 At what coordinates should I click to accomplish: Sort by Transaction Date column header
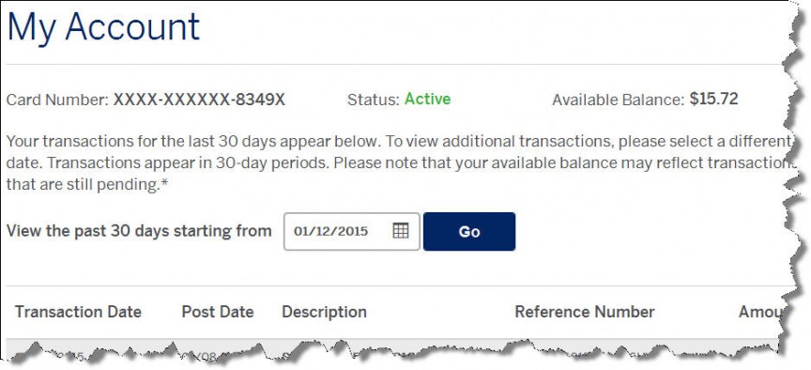78,312
